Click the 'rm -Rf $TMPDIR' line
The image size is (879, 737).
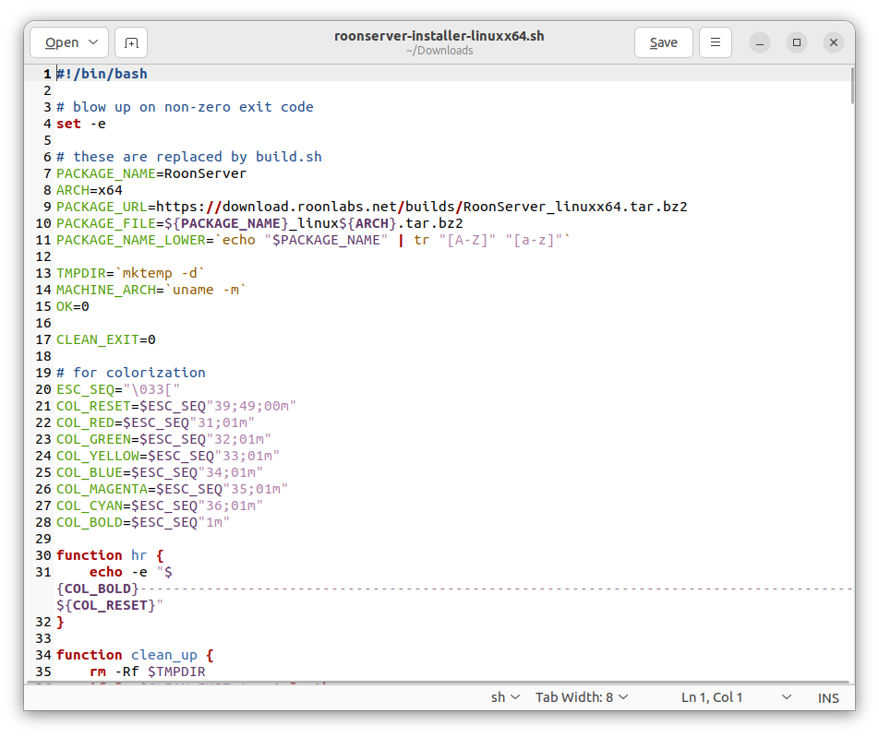[x=148, y=672]
